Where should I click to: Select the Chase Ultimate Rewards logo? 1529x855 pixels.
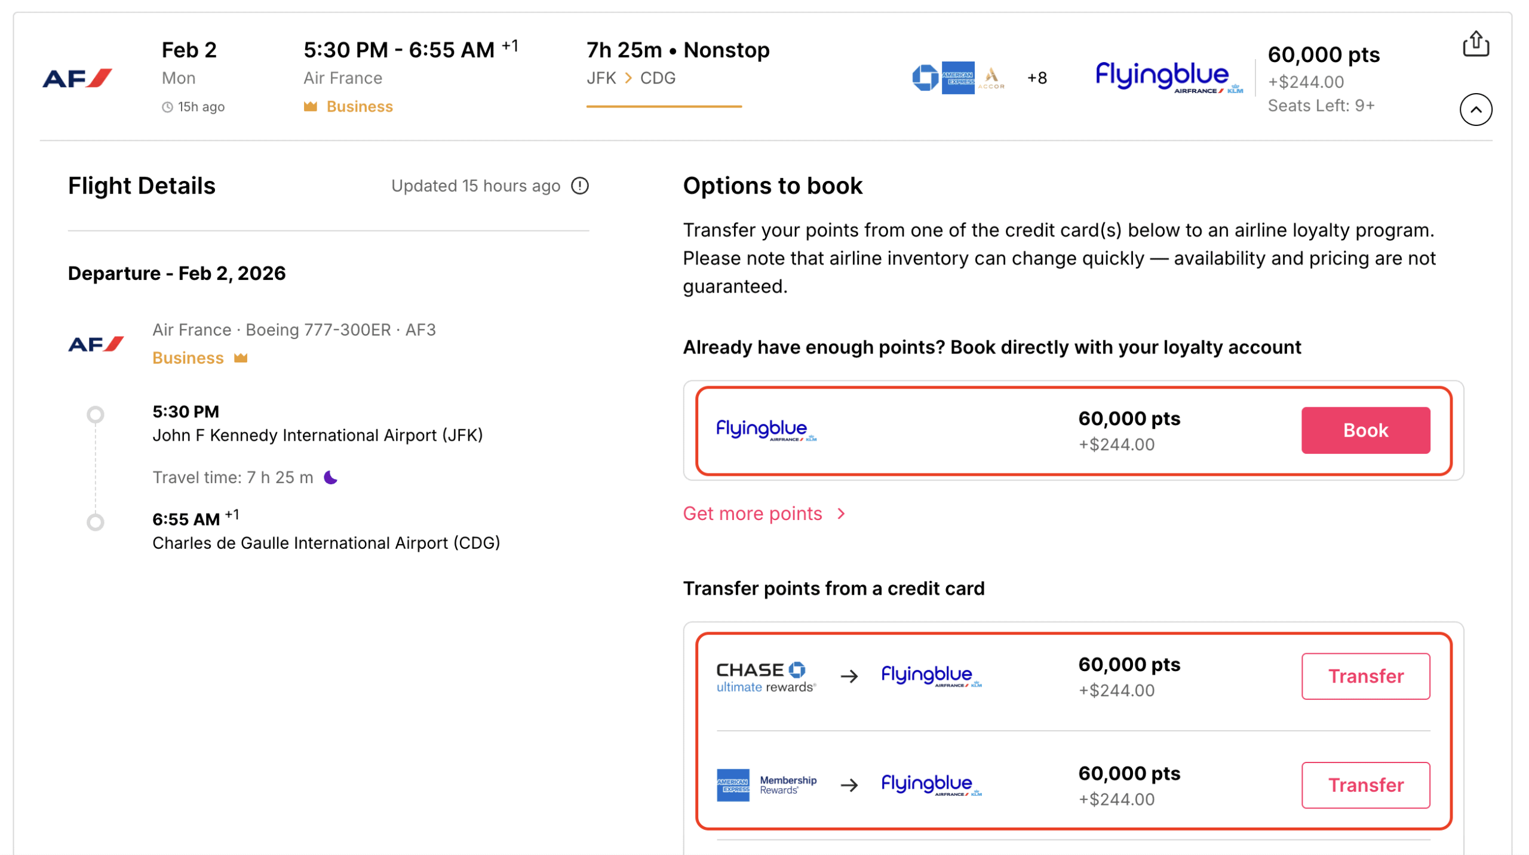pyautogui.click(x=766, y=676)
